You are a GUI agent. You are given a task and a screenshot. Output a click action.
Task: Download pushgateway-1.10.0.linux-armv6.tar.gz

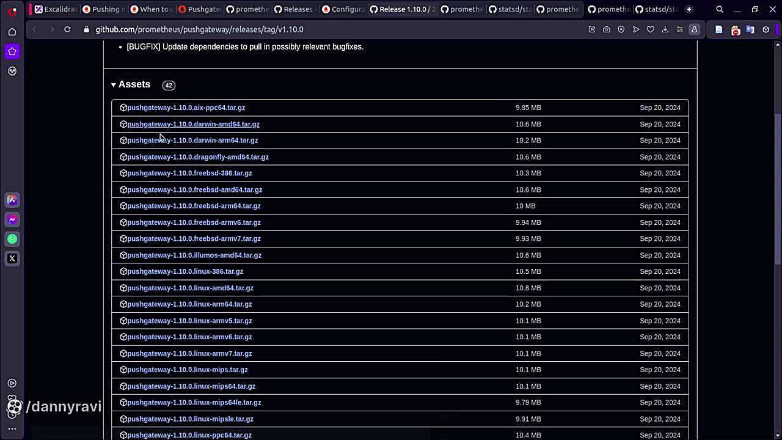click(189, 337)
